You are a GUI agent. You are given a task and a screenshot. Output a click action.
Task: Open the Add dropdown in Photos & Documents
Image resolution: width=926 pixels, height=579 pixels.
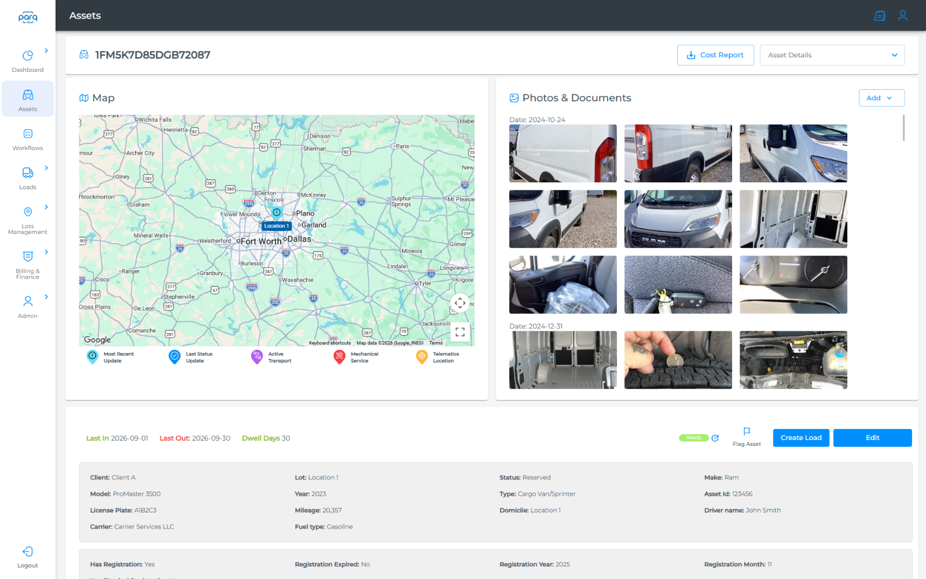(x=881, y=98)
